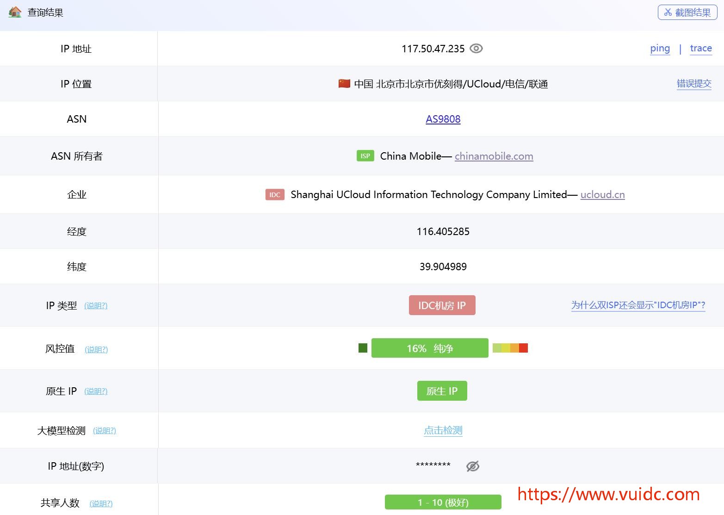Click the IP 地址(数字) row label

point(76,466)
